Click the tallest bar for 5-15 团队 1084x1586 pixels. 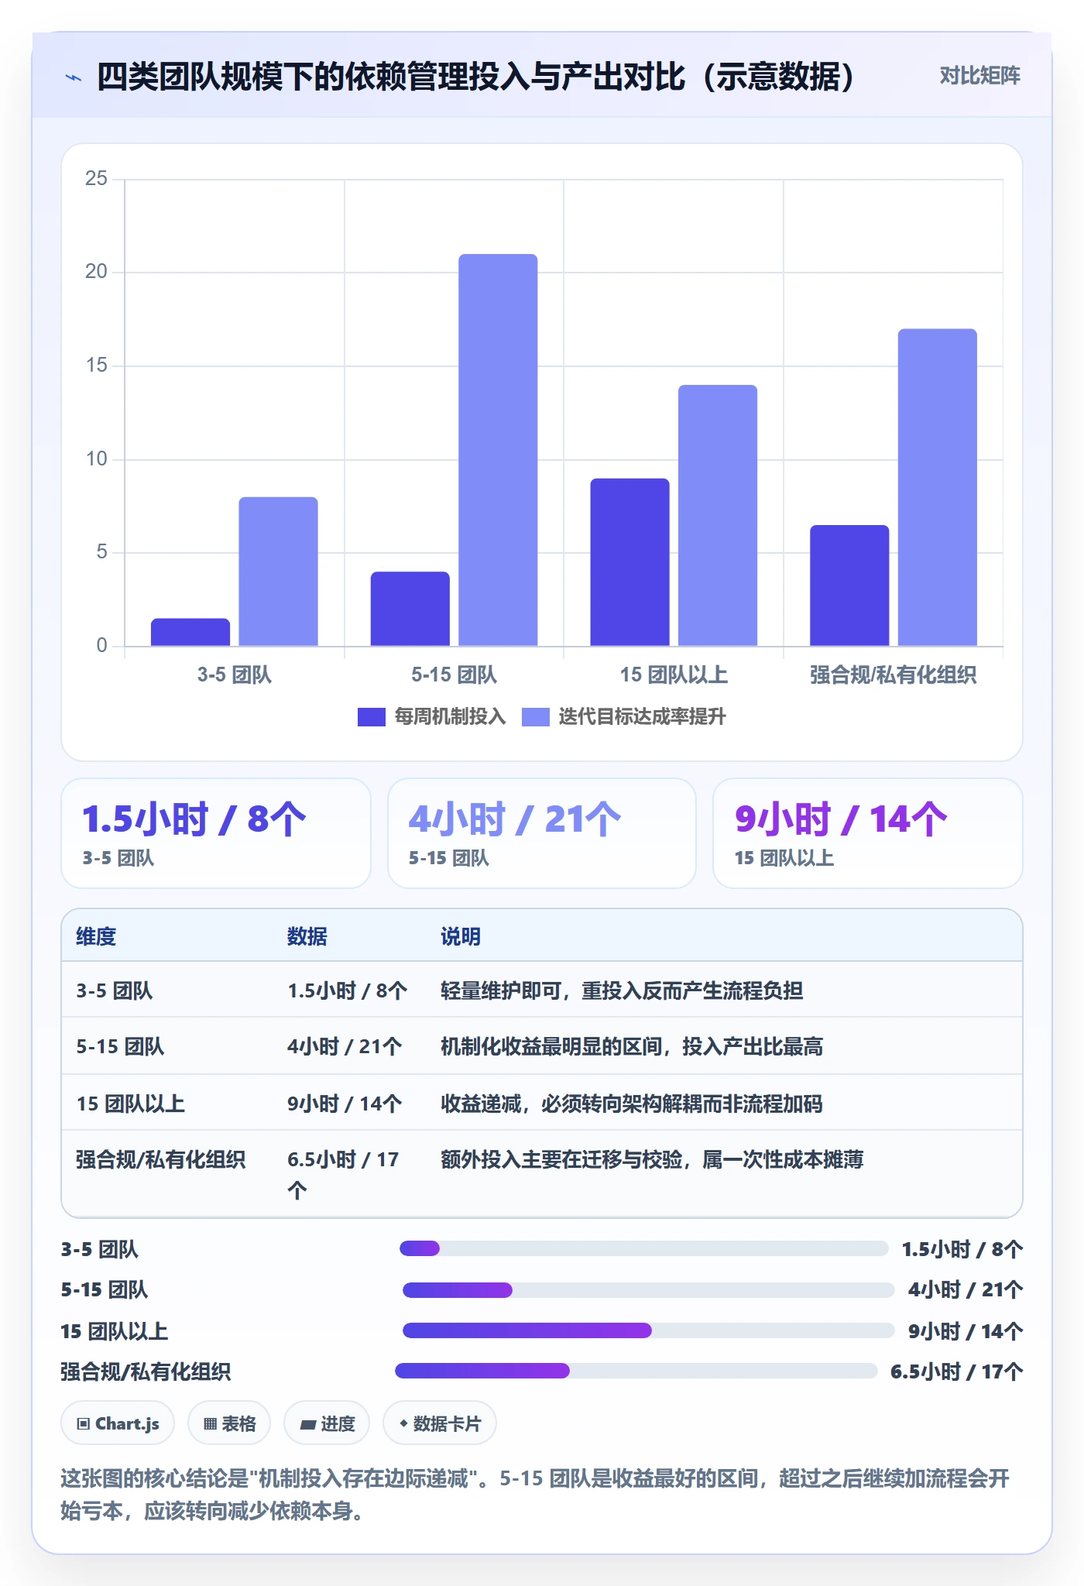pos(498,450)
